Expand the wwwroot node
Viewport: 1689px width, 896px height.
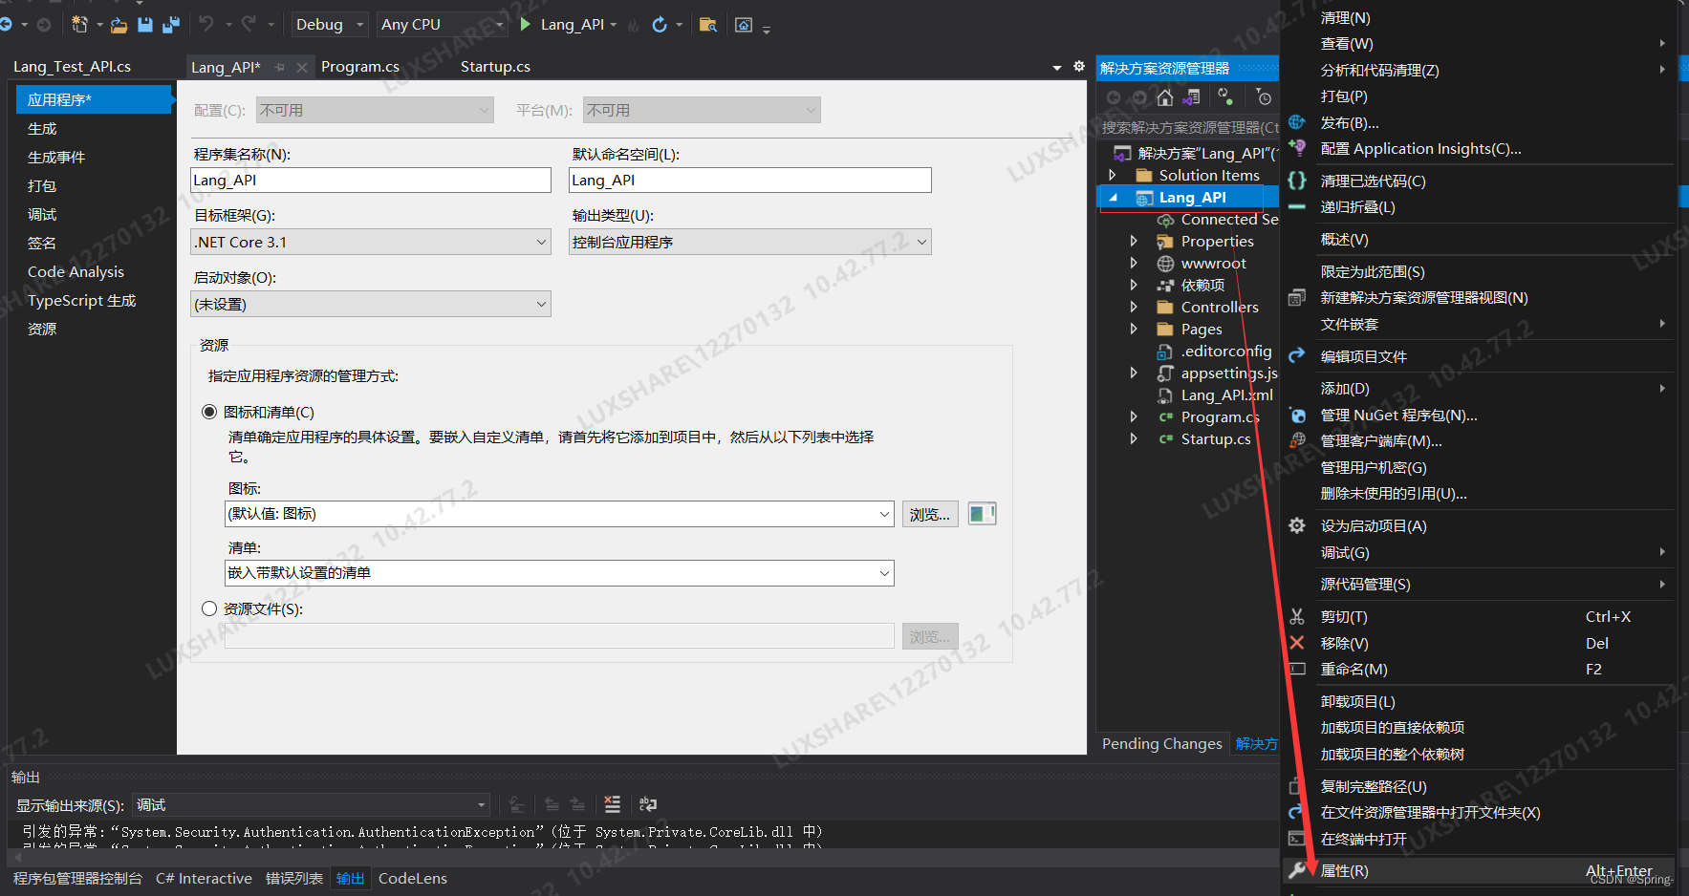[1134, 263]
